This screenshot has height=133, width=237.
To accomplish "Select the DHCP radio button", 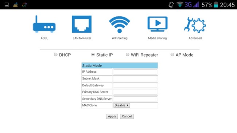I will [x=56, y=55].
